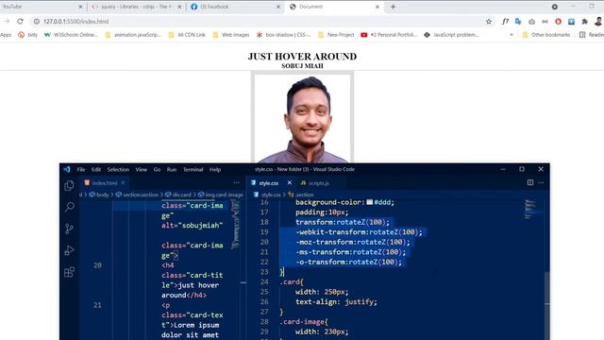This screenshot has height=340, width=604.
Task: Open the New Project bookmark folder
Action: (336, 35)
